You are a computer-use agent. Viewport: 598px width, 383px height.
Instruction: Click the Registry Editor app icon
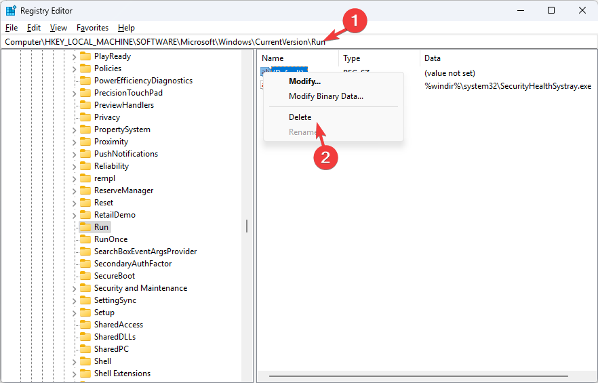tap(11, 11)
